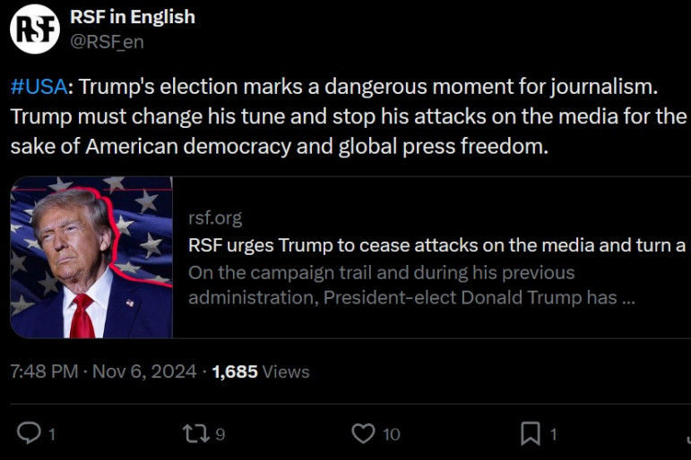Click the article preview description text
The height and width of the screenshot is (460, 691).
pyautogui.click(x=411, y=285)
